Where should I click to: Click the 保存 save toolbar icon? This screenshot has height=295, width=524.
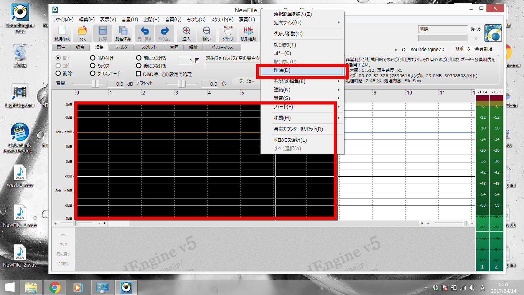103,33
